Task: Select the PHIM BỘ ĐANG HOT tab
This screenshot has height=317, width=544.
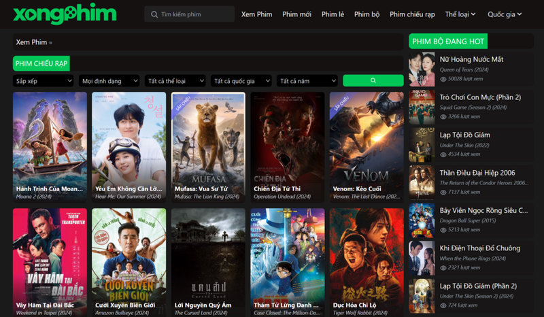Action: pyautogui.click(x=448, y=41)
